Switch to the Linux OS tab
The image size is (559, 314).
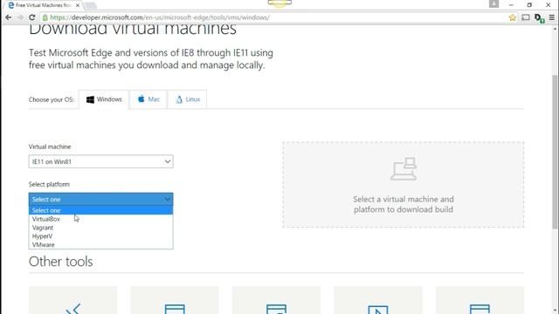(188, 99)
